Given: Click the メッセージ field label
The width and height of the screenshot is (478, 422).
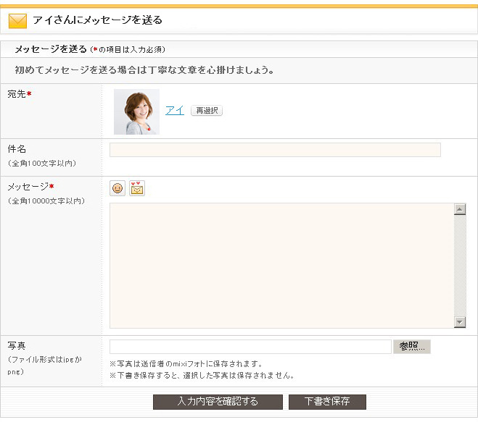Looking at the screenshot, I should click(x=28, y=187).
